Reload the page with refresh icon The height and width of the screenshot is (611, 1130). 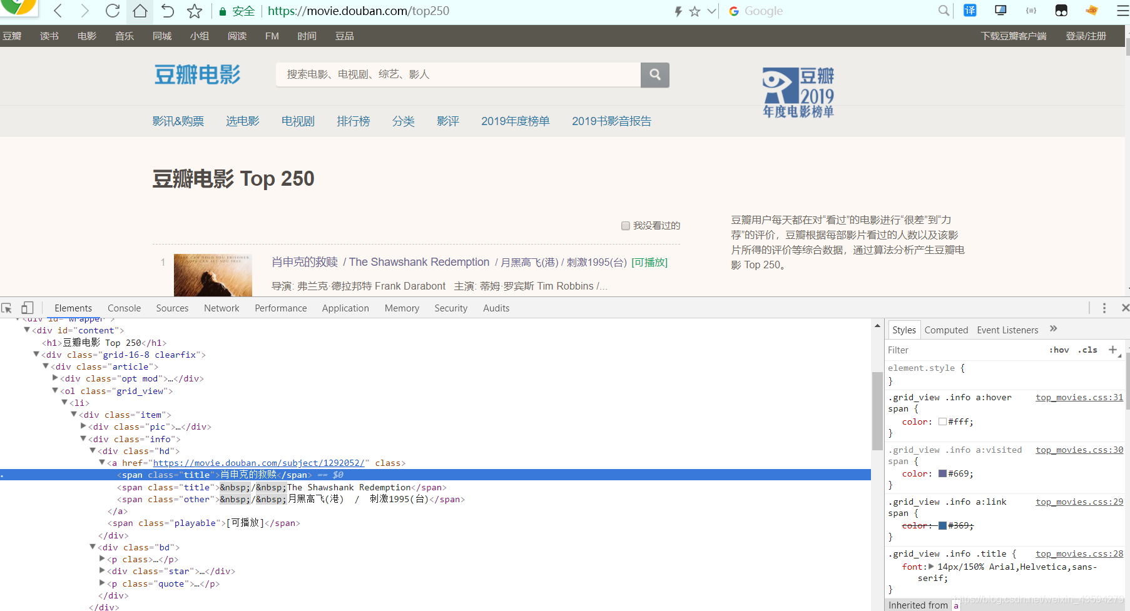(113, 11)
